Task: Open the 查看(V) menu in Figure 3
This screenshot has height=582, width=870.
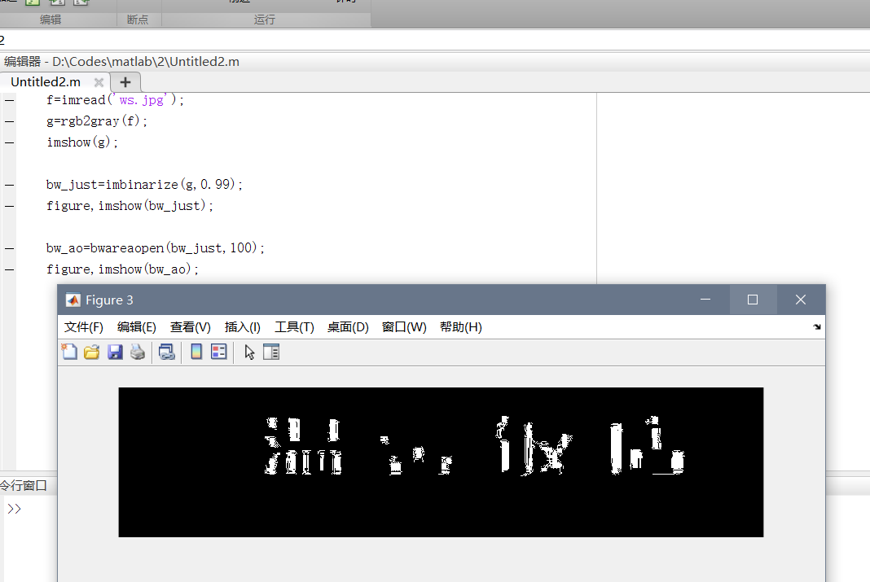Action: (191, 327)
